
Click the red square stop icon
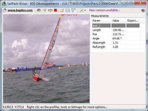(56, 10)
